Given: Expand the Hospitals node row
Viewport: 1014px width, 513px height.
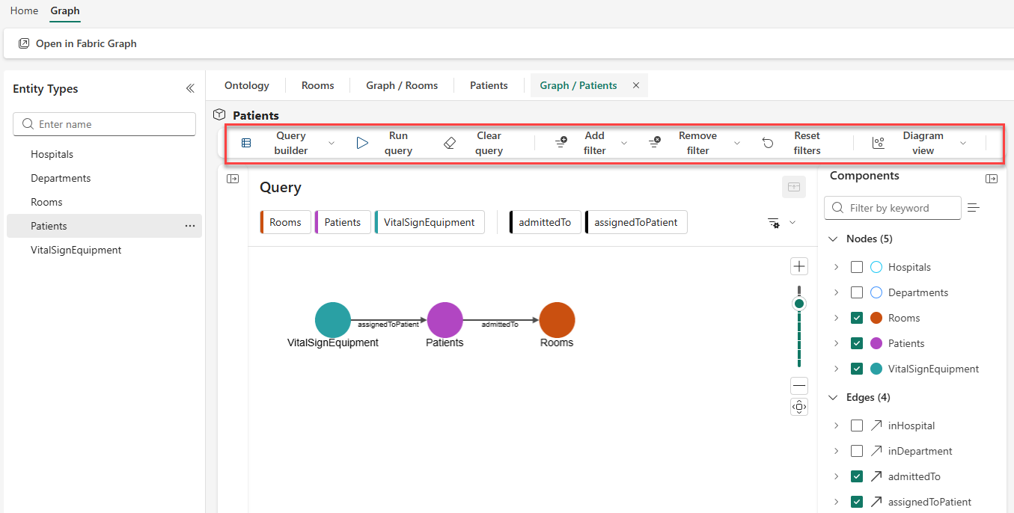Looking at the screenshot, I should point(836,267).
